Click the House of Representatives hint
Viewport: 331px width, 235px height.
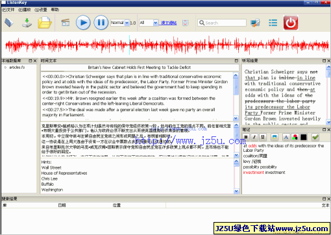point(64,173)
